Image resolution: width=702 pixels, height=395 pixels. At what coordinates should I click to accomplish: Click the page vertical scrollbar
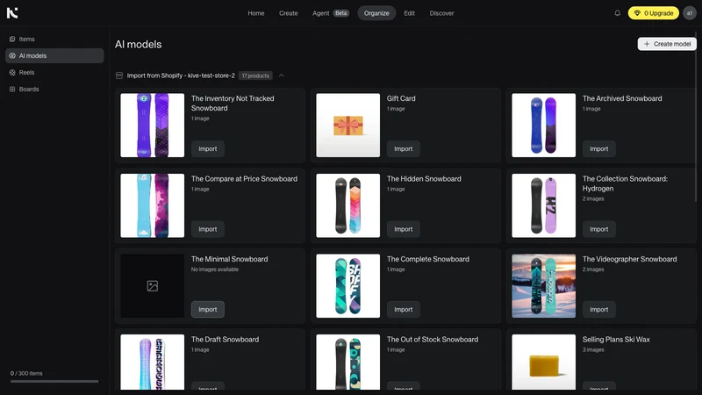pos(695,117)
